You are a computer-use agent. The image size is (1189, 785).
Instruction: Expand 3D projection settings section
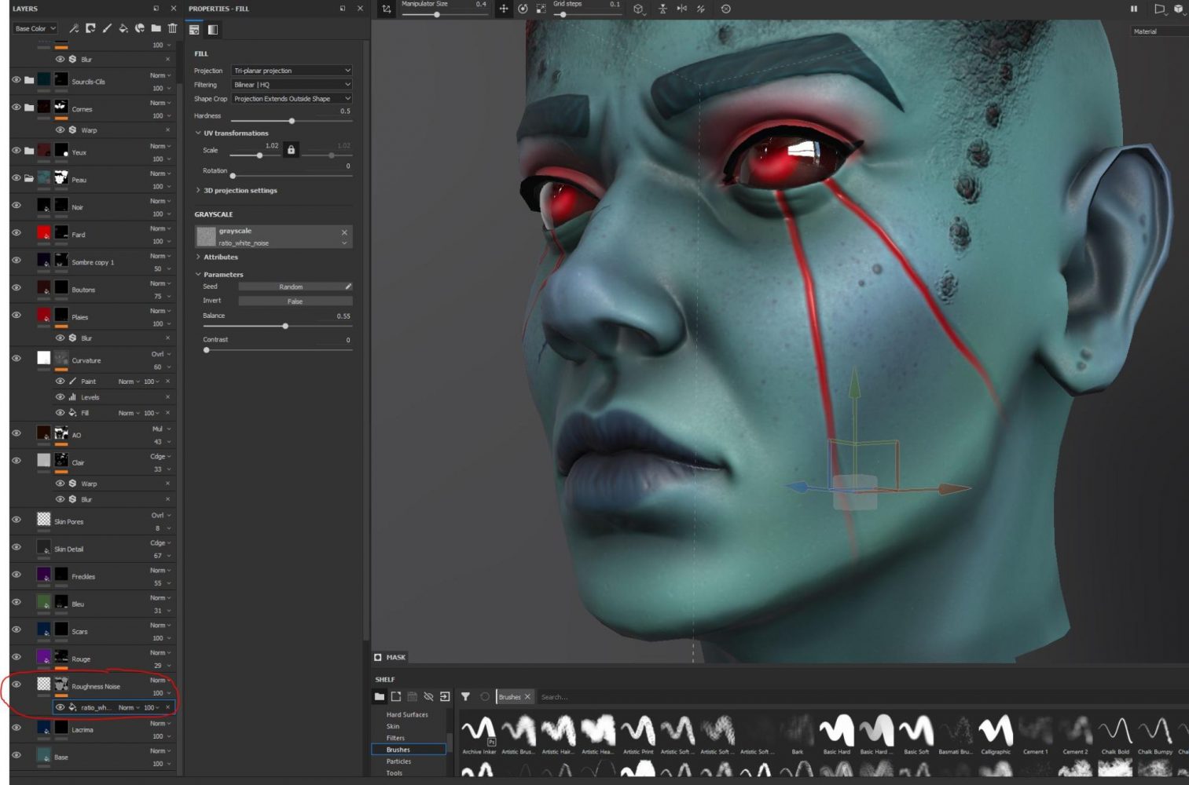(x=240, y=191)
